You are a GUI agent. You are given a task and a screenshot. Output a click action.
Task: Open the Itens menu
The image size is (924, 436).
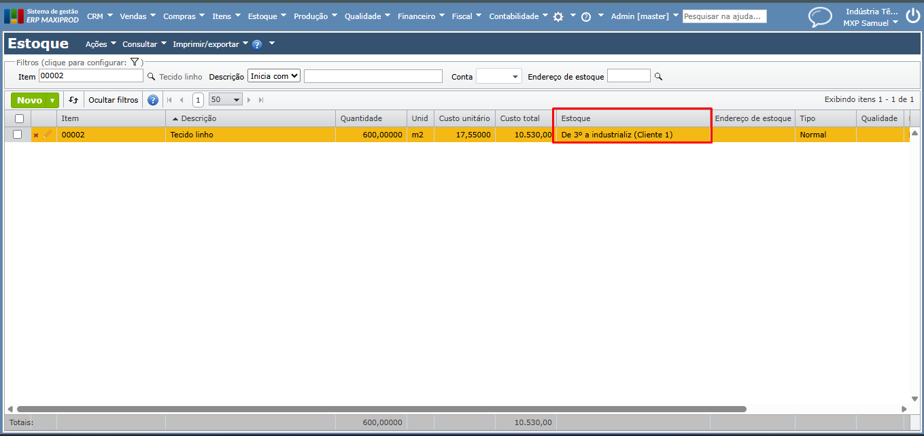pos(226,16)
